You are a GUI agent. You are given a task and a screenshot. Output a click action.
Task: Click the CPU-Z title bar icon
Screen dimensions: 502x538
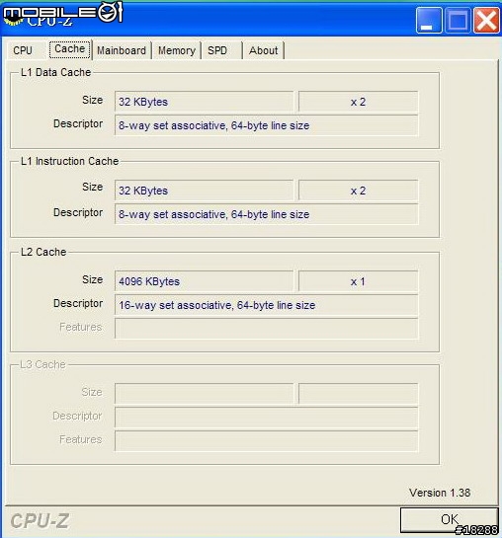coord(13,19)
